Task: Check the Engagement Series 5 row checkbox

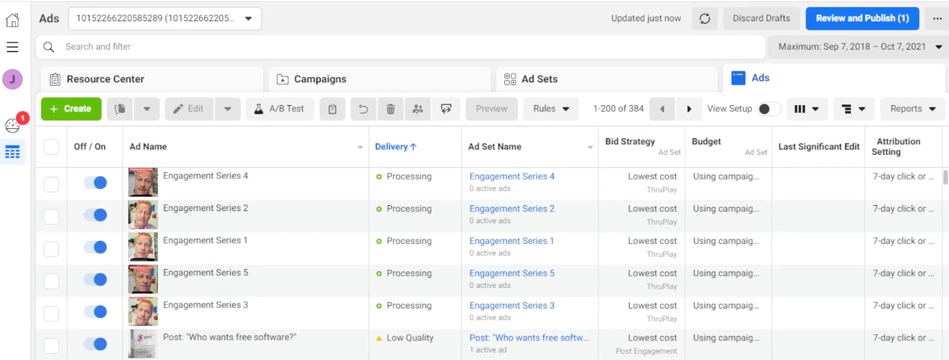Action: click(x=51, y=281)
